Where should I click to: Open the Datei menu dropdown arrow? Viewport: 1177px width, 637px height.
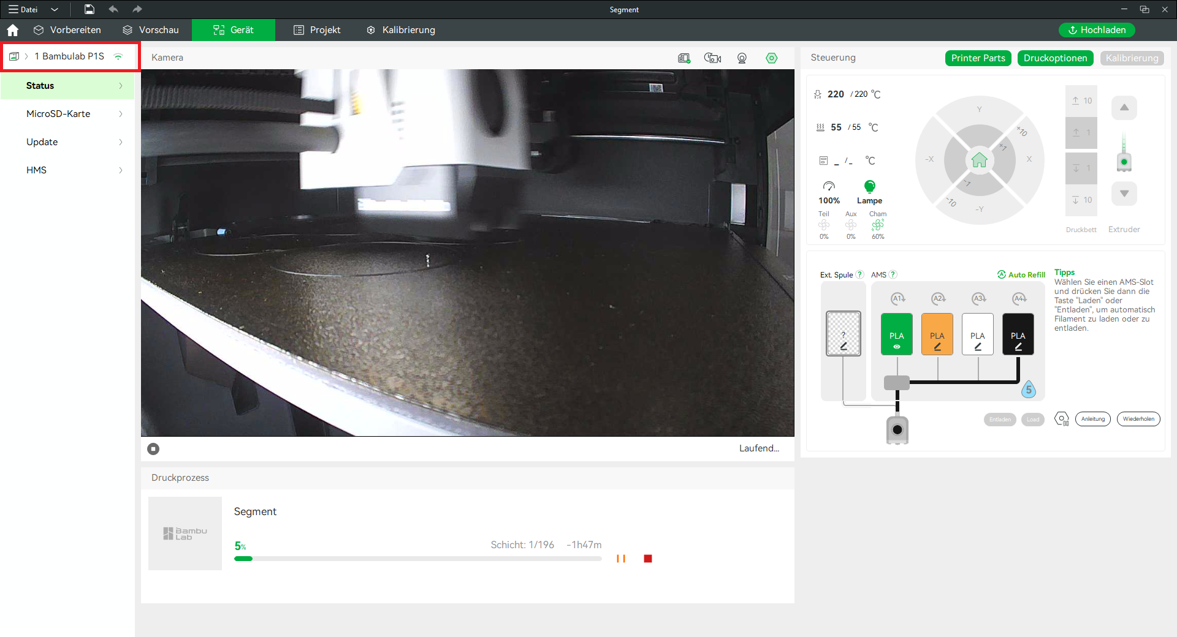click(x=55, y=10)
